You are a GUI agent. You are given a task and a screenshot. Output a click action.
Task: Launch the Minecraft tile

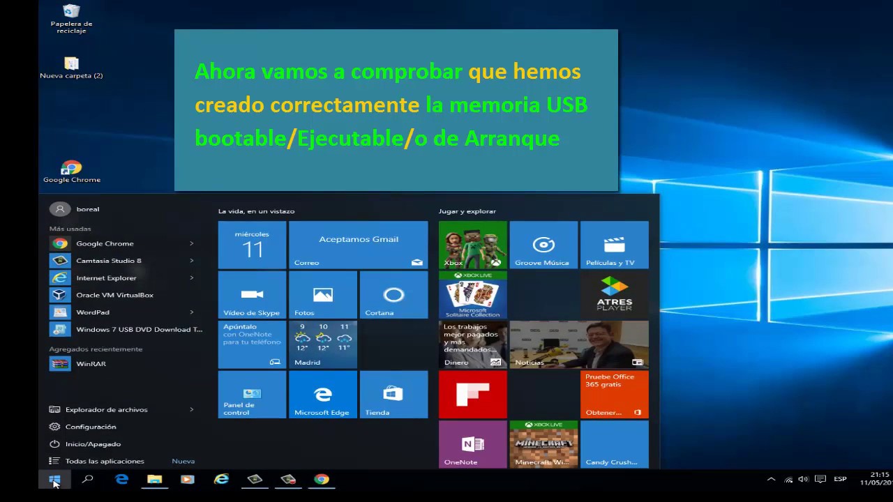tap(543, 444)
